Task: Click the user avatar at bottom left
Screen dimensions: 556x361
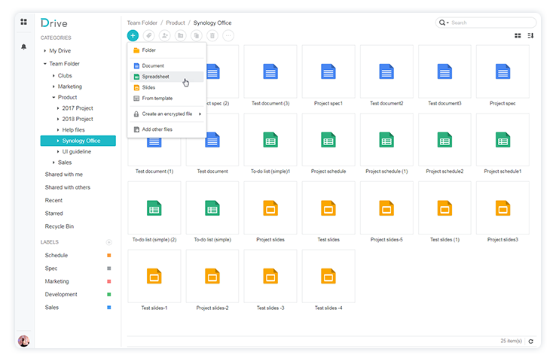Action: tap(23, 341)
